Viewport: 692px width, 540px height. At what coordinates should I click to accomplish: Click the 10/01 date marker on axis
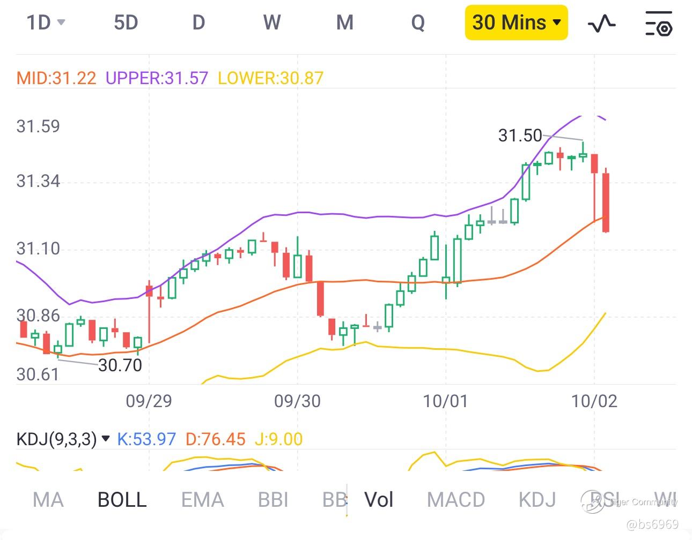point(445,401)
